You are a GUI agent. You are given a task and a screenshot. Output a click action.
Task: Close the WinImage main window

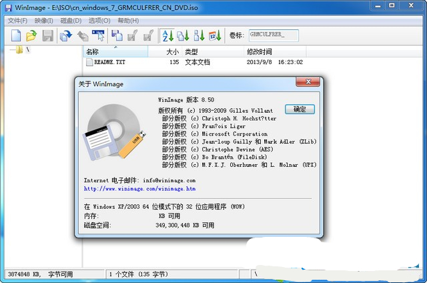point(411,5)
